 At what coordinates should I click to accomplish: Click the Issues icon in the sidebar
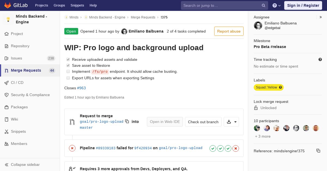tap(7, 58)
